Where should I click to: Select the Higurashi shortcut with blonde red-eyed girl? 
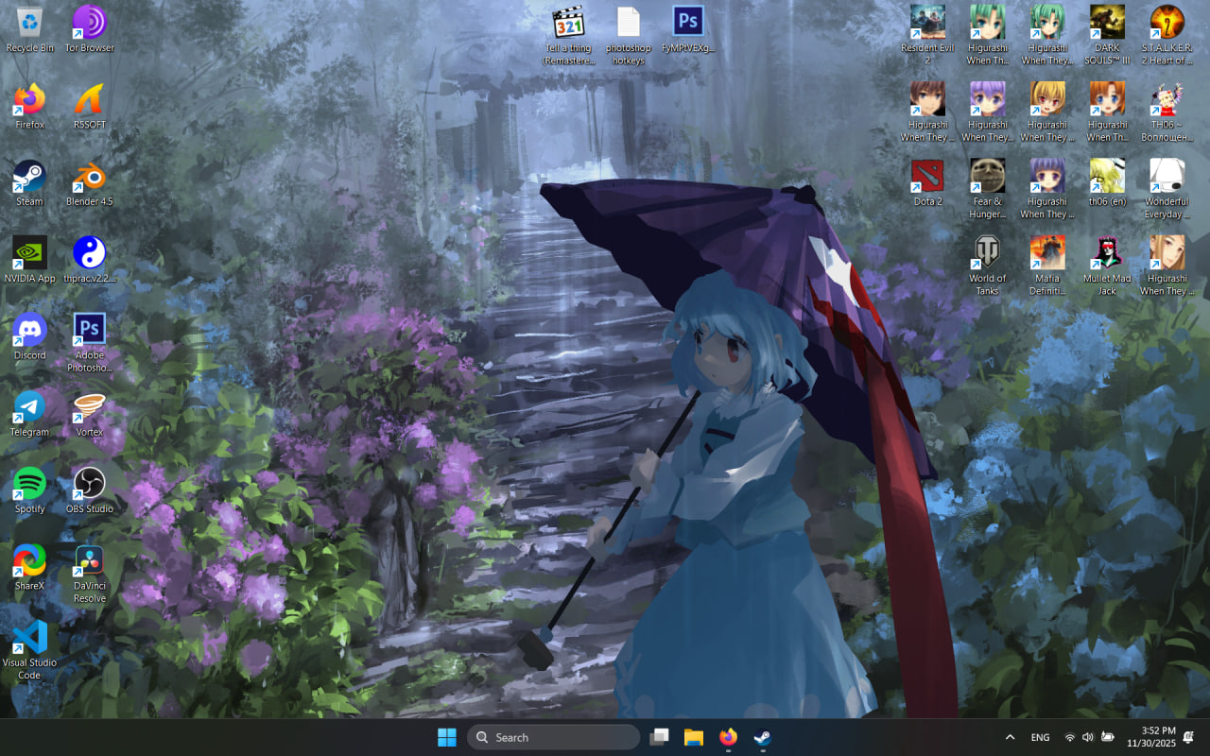(1047, 112)
